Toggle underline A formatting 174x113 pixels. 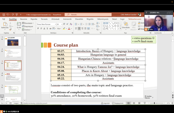[x=44, y=28]
